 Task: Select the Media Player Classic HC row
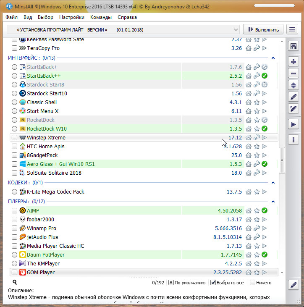[x=144, y=246]
